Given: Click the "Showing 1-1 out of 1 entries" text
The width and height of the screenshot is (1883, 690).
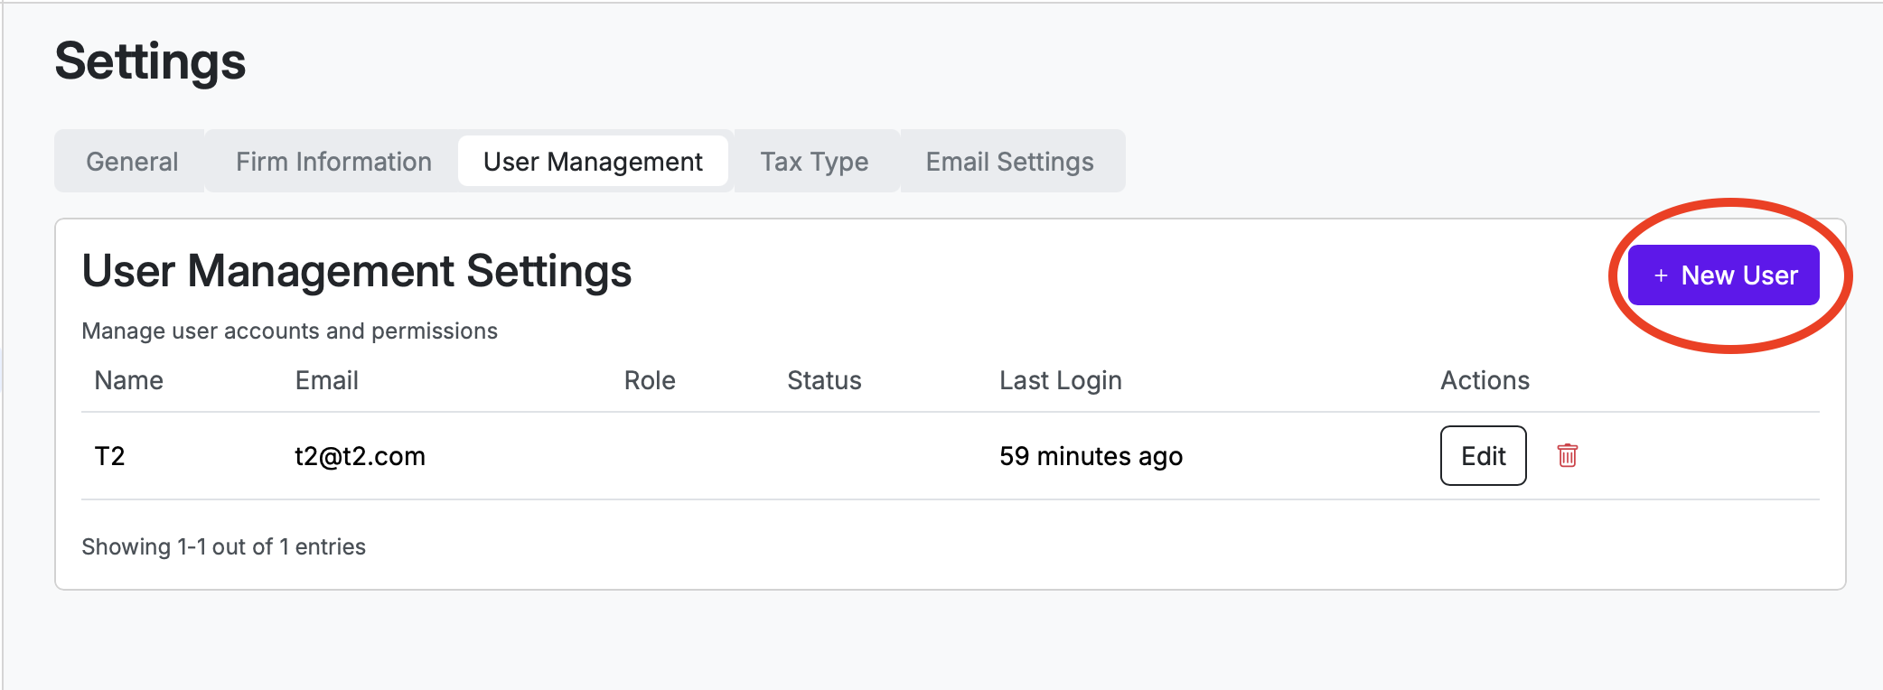Looking at the screenshot, I should pos(223,546).
